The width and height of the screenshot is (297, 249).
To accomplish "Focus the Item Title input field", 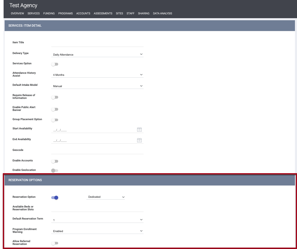I will point(97,44).
